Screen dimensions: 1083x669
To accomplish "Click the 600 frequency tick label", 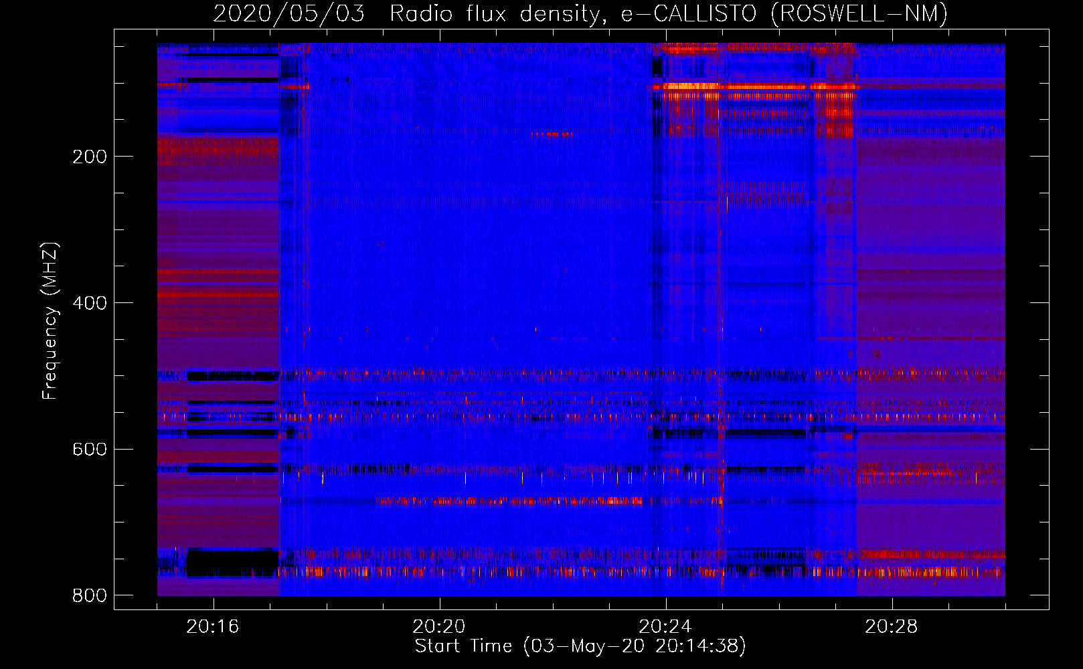I will pyautogui.click(x=90, y=449).
